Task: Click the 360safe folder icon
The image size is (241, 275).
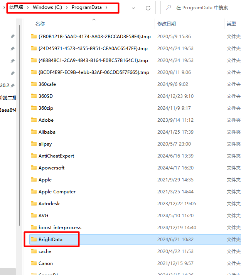Action: pos(34,84)
